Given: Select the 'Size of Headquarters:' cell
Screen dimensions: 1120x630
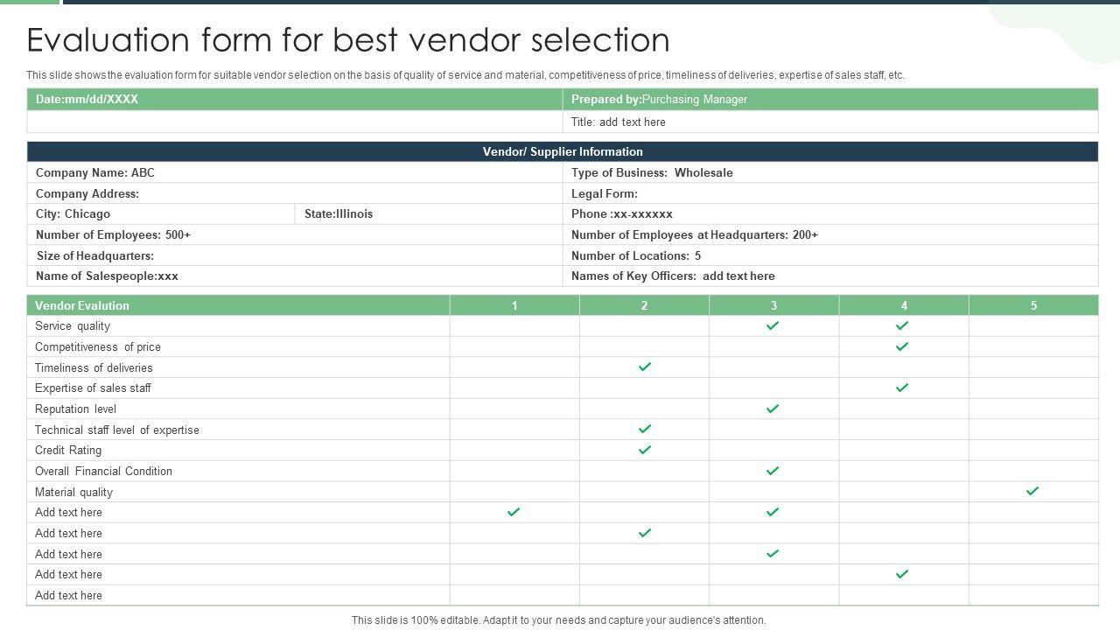Looking at the screenshot, I should click(295, 255).
